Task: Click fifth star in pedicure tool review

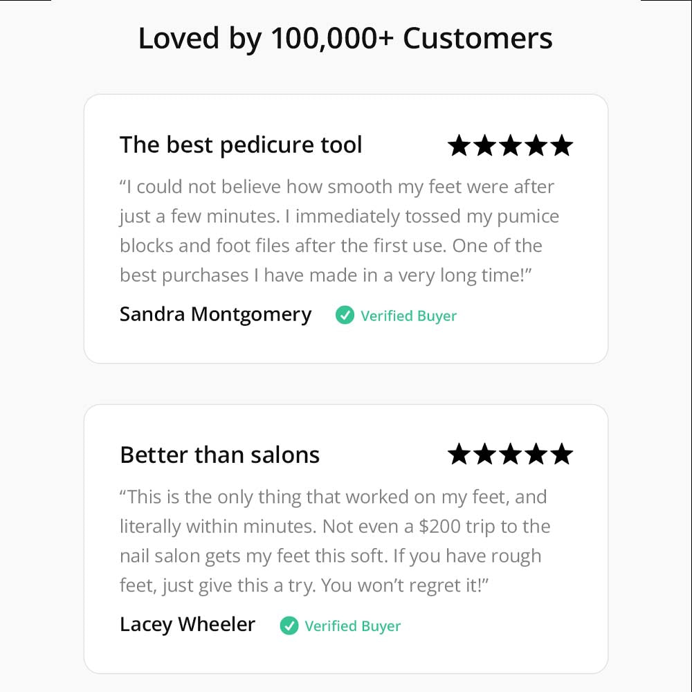Action: tap(562, 145)
